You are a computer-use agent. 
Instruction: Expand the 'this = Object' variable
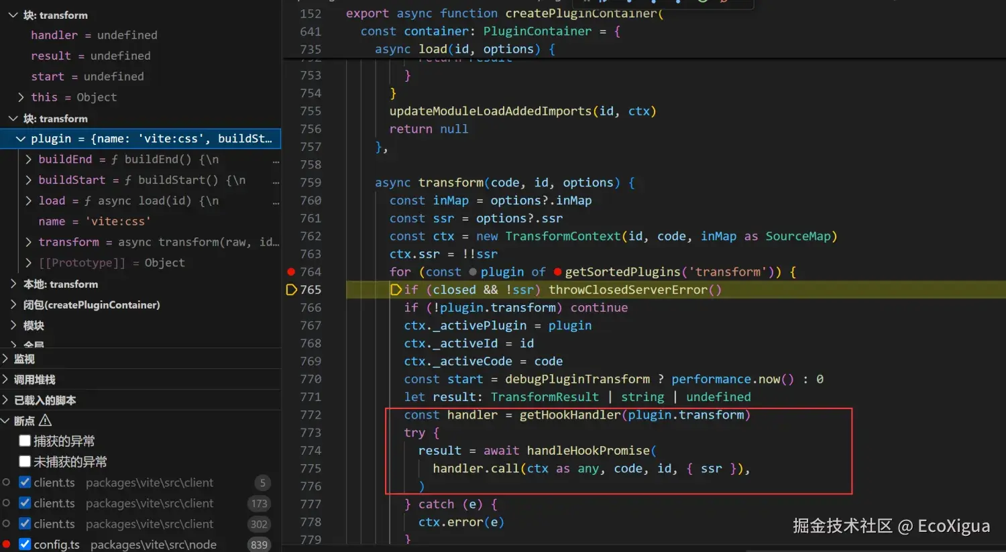click(21, 97)
